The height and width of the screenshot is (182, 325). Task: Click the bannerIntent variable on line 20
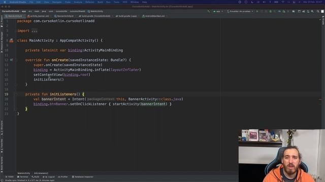pos(53,99)
